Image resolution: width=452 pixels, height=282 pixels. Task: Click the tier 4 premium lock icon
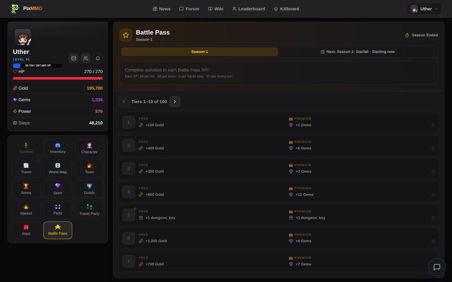pos(433,195)
